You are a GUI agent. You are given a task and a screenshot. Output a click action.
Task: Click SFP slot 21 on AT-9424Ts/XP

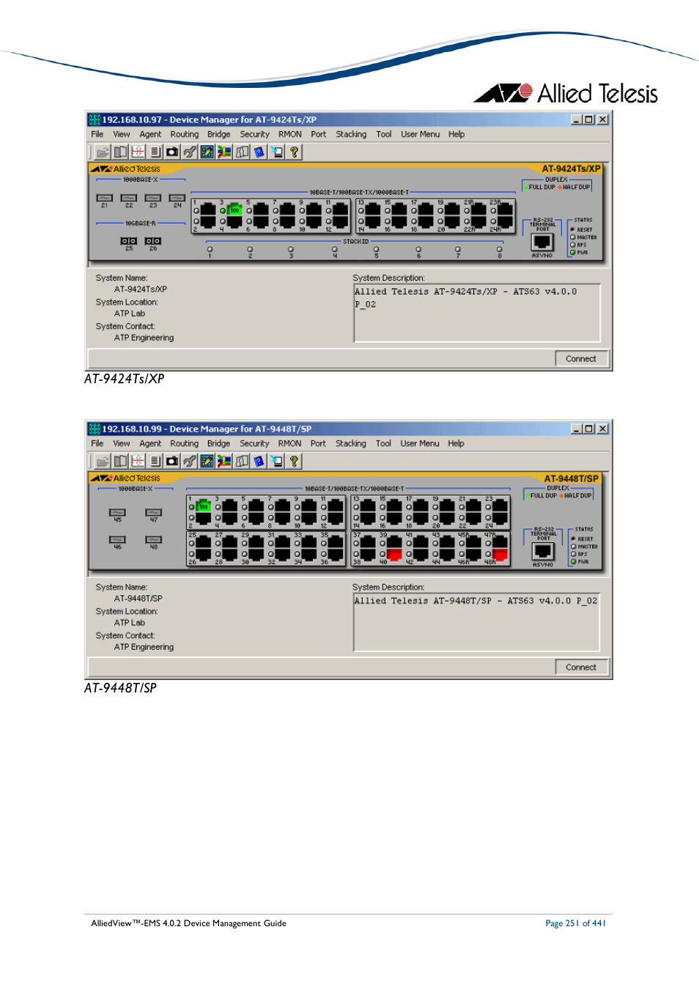tap(105, 198)
